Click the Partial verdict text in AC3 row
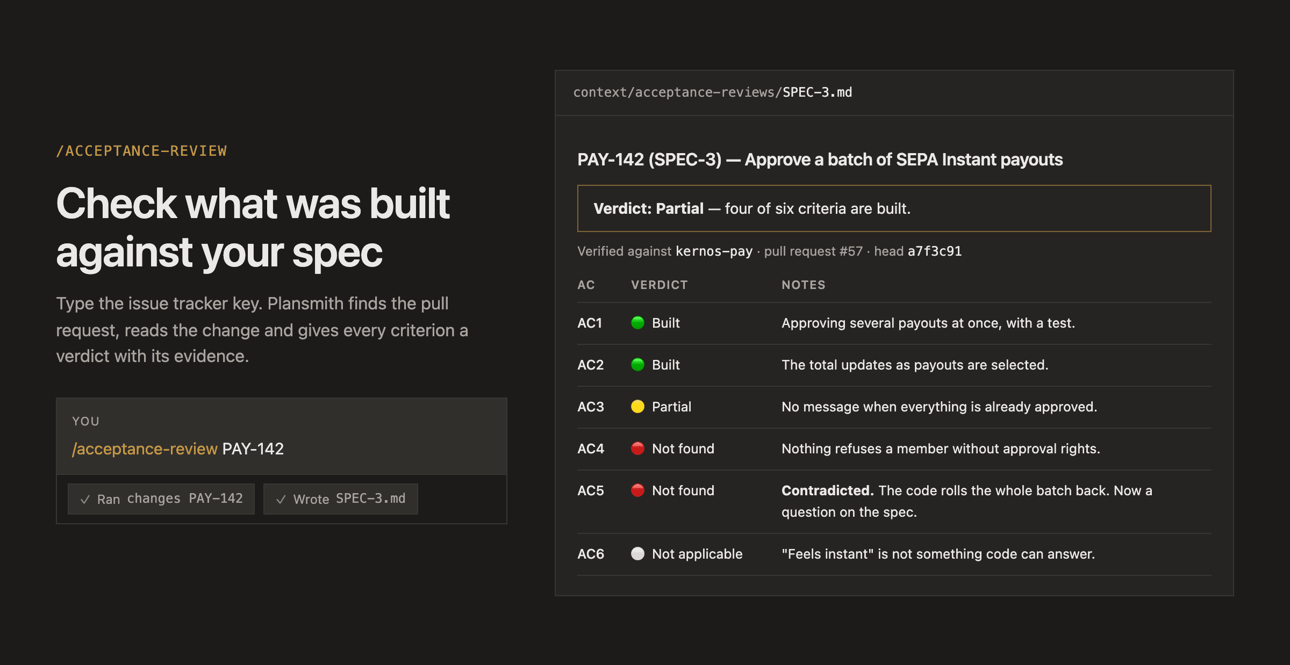 coord(671,407)
